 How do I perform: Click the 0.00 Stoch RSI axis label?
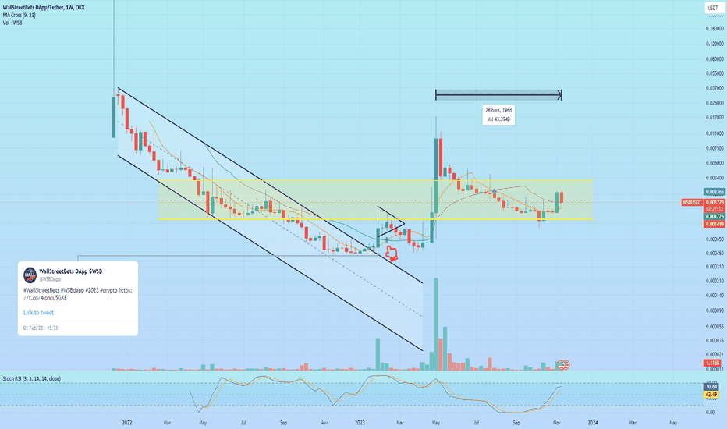click(710, 413)
